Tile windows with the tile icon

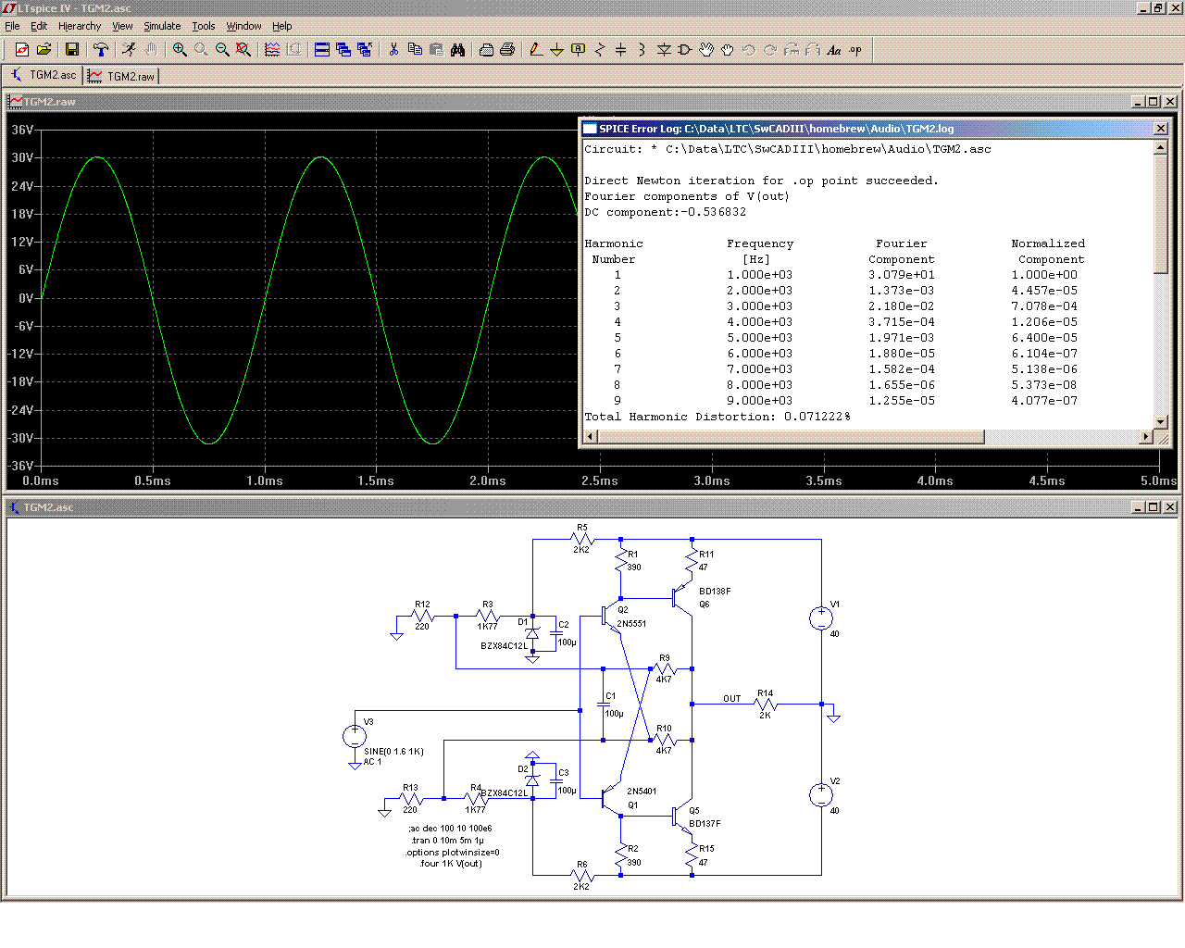(322, 50)
